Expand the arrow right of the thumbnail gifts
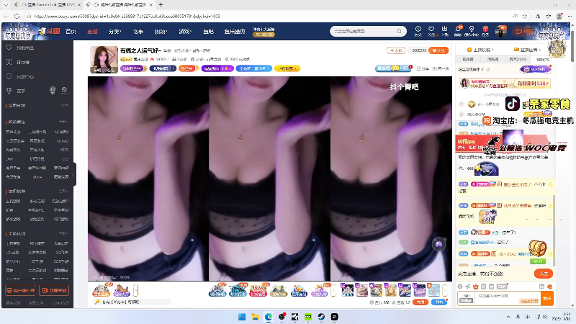The height and width of the screenshot is (324, 576). click(445, 290)
